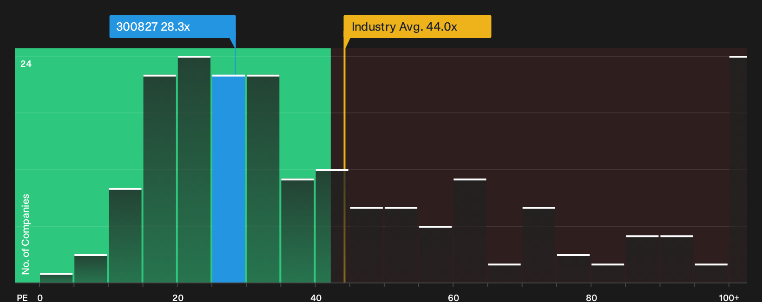The height and width of the screenshot is (302, 762).
Task: Select the 100+ PE bar at the chart's edge
Action: (x=738, y=170)
